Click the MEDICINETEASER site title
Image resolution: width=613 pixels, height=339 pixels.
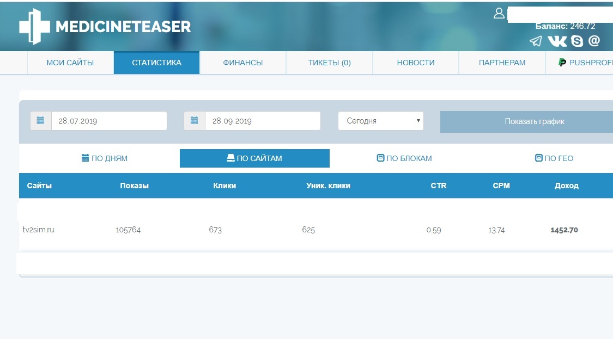123,27
